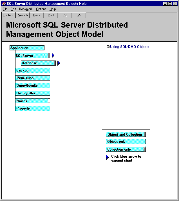The width and height of the screenshot is (179, 201).
Task: Click the SQLServer object box
Action: point(30,55)
